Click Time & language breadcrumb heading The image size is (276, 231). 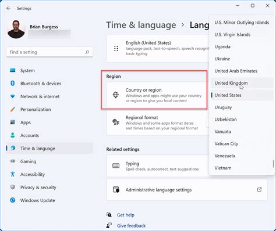pyautogui.click(x=141, y=25)
